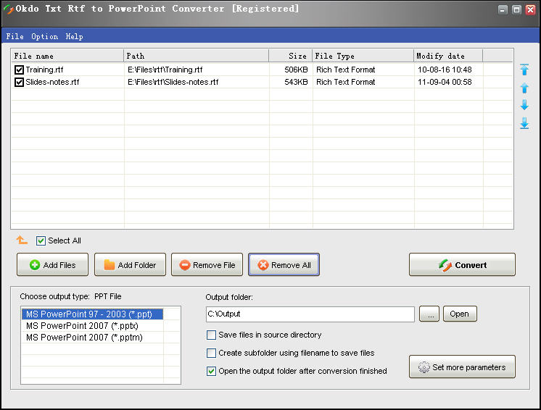
Task: Uncheck the Slides-notes.rtf file checkbox
Action: 19,83
